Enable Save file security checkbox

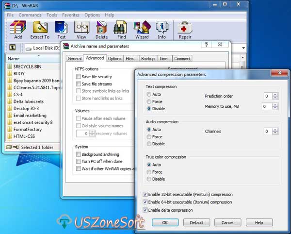click(79, 77)
